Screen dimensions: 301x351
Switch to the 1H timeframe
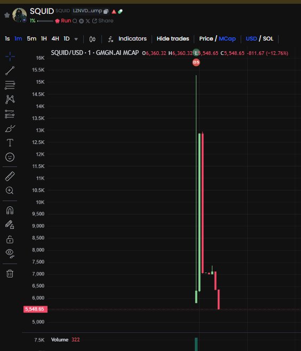pos(44,39)
